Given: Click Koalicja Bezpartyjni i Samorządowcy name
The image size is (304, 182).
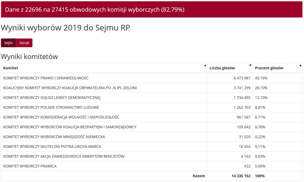Looking at the screenshot, I should [x=70, y=127].
